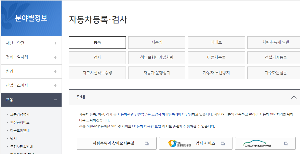Open 교통영향평가 in the sidebar
Screen dimensions: 300x154
click(20, 114)
